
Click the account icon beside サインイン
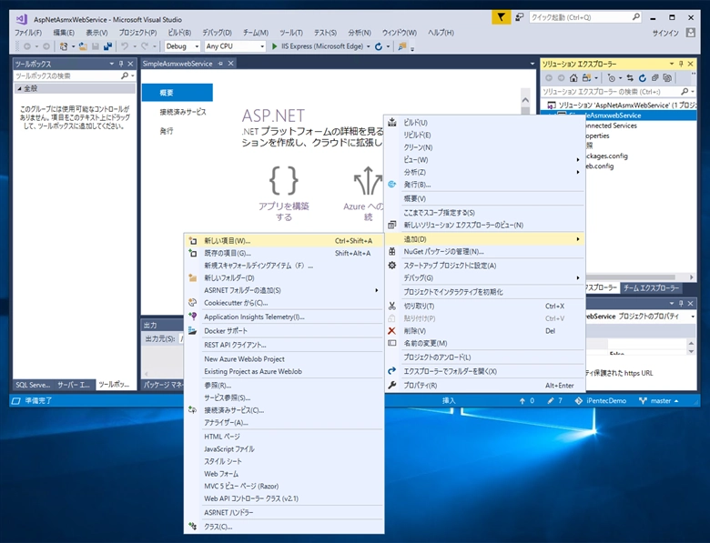click(x=691, y=33)
